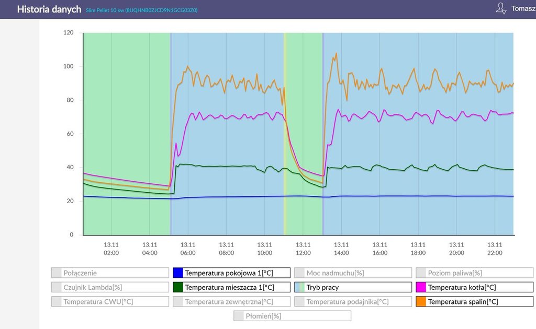Hide the orange Temperatura spalin series
This screenshot has width=536, height=329.
coord(474,301)
